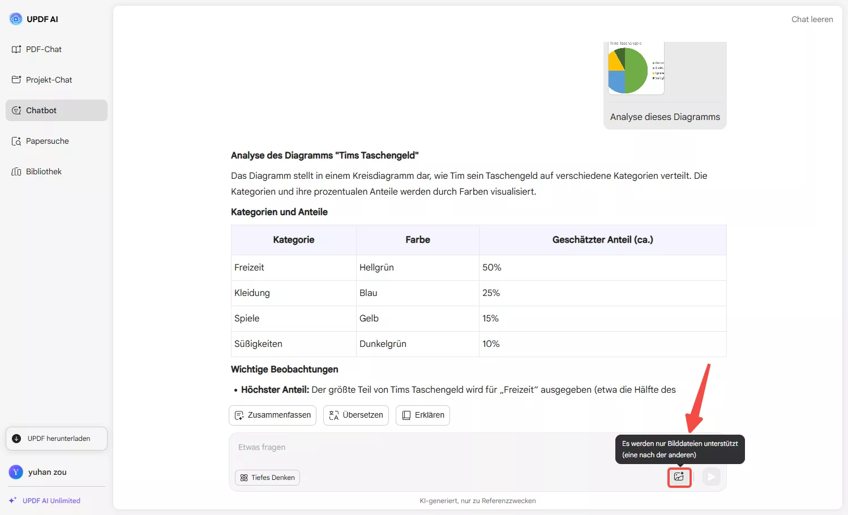This screenshot has width=848, height=515.
Task: Select the image upload icon
Action: tap(679, 477)
